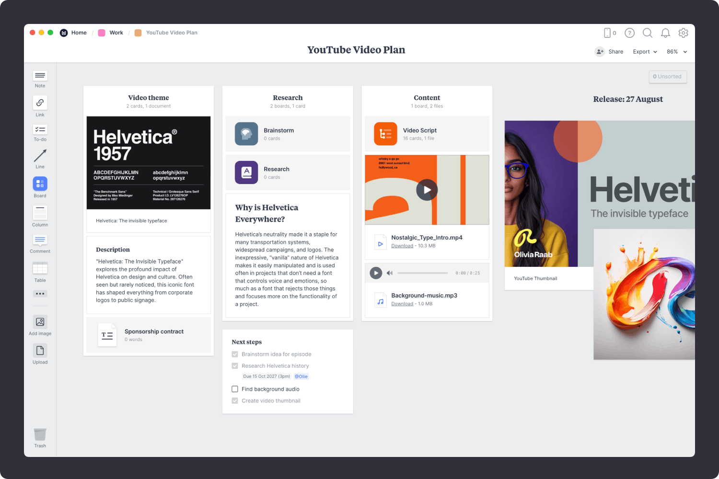Choose the Column tool
Screen dimensions: 719x479
[x=40, y=213]
